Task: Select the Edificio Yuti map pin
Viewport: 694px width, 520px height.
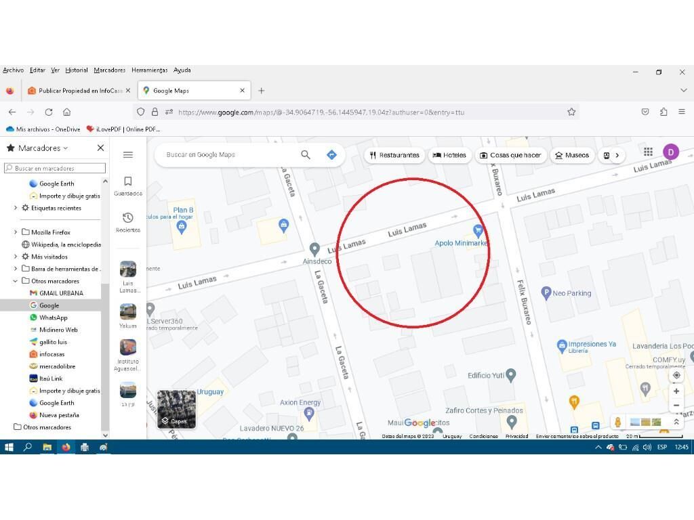Action: point(511,375)
